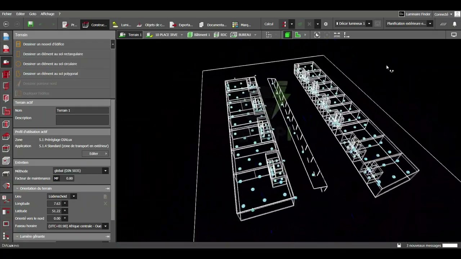Click the dashed selection frame icon
The image size is (461, 259).
click(x=269, y=35)
